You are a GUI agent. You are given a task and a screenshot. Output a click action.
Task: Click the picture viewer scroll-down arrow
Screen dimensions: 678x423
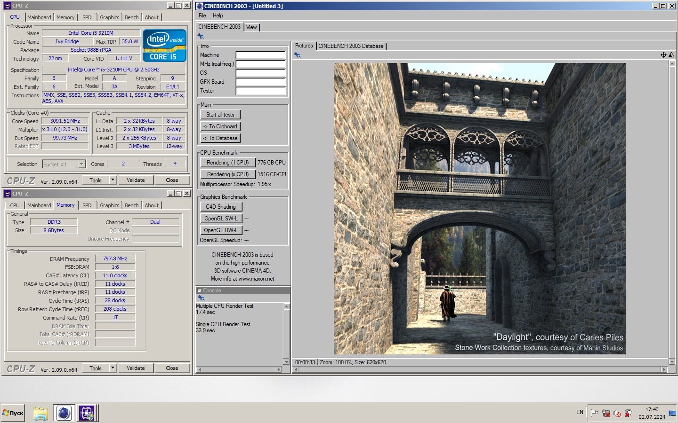[672, 362]
